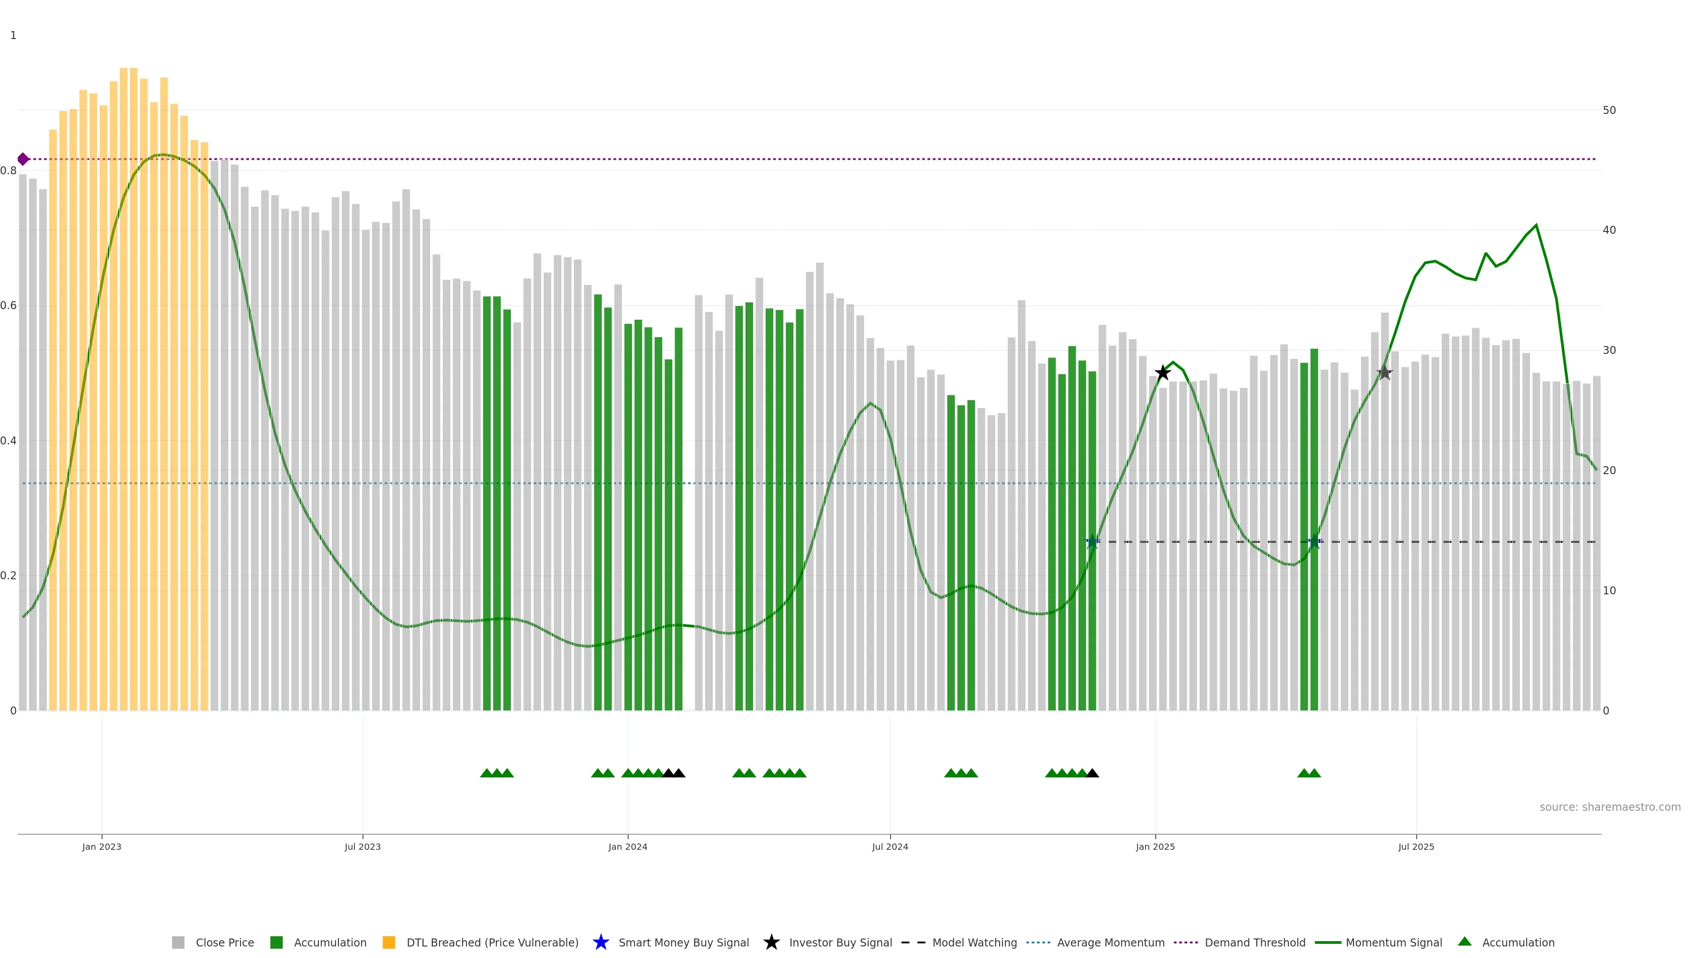Click the Jan 2024 x-axis label

pos(628,846)
